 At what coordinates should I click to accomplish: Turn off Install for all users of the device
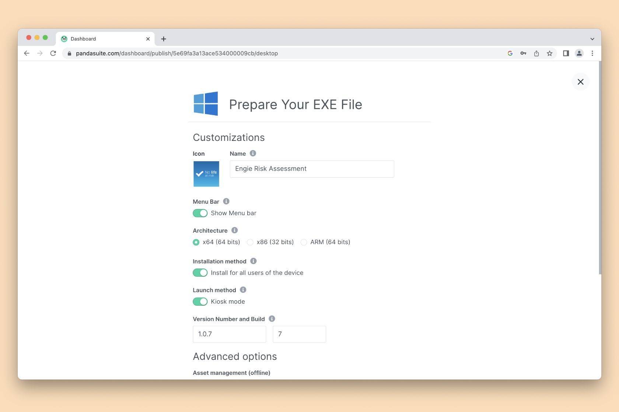(200, 273)
